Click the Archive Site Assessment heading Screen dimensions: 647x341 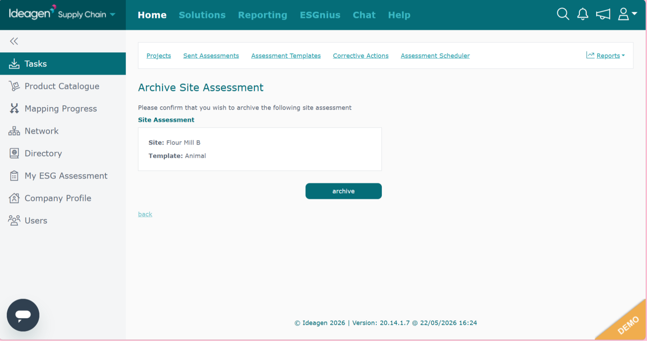(201, 87)
